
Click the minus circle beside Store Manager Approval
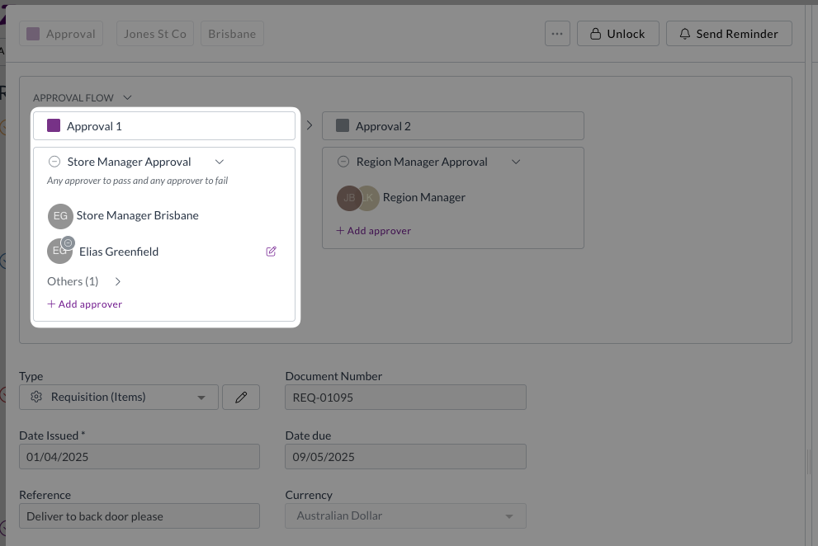pos(54,162)
